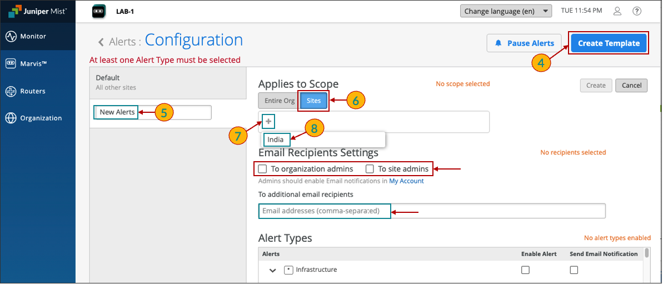Select the Sites scope tab
Screen dimensions: 663x284
[x=313, y=101]
